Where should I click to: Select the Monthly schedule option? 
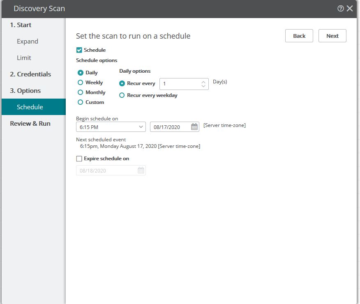81,92
